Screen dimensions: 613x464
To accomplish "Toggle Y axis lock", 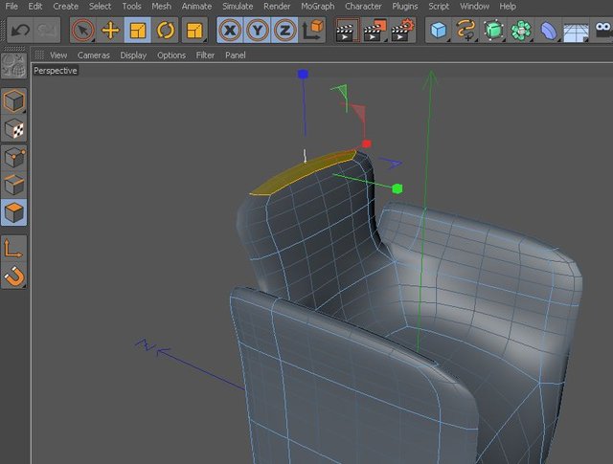I will pyautogui.click(x=258, y=30).
